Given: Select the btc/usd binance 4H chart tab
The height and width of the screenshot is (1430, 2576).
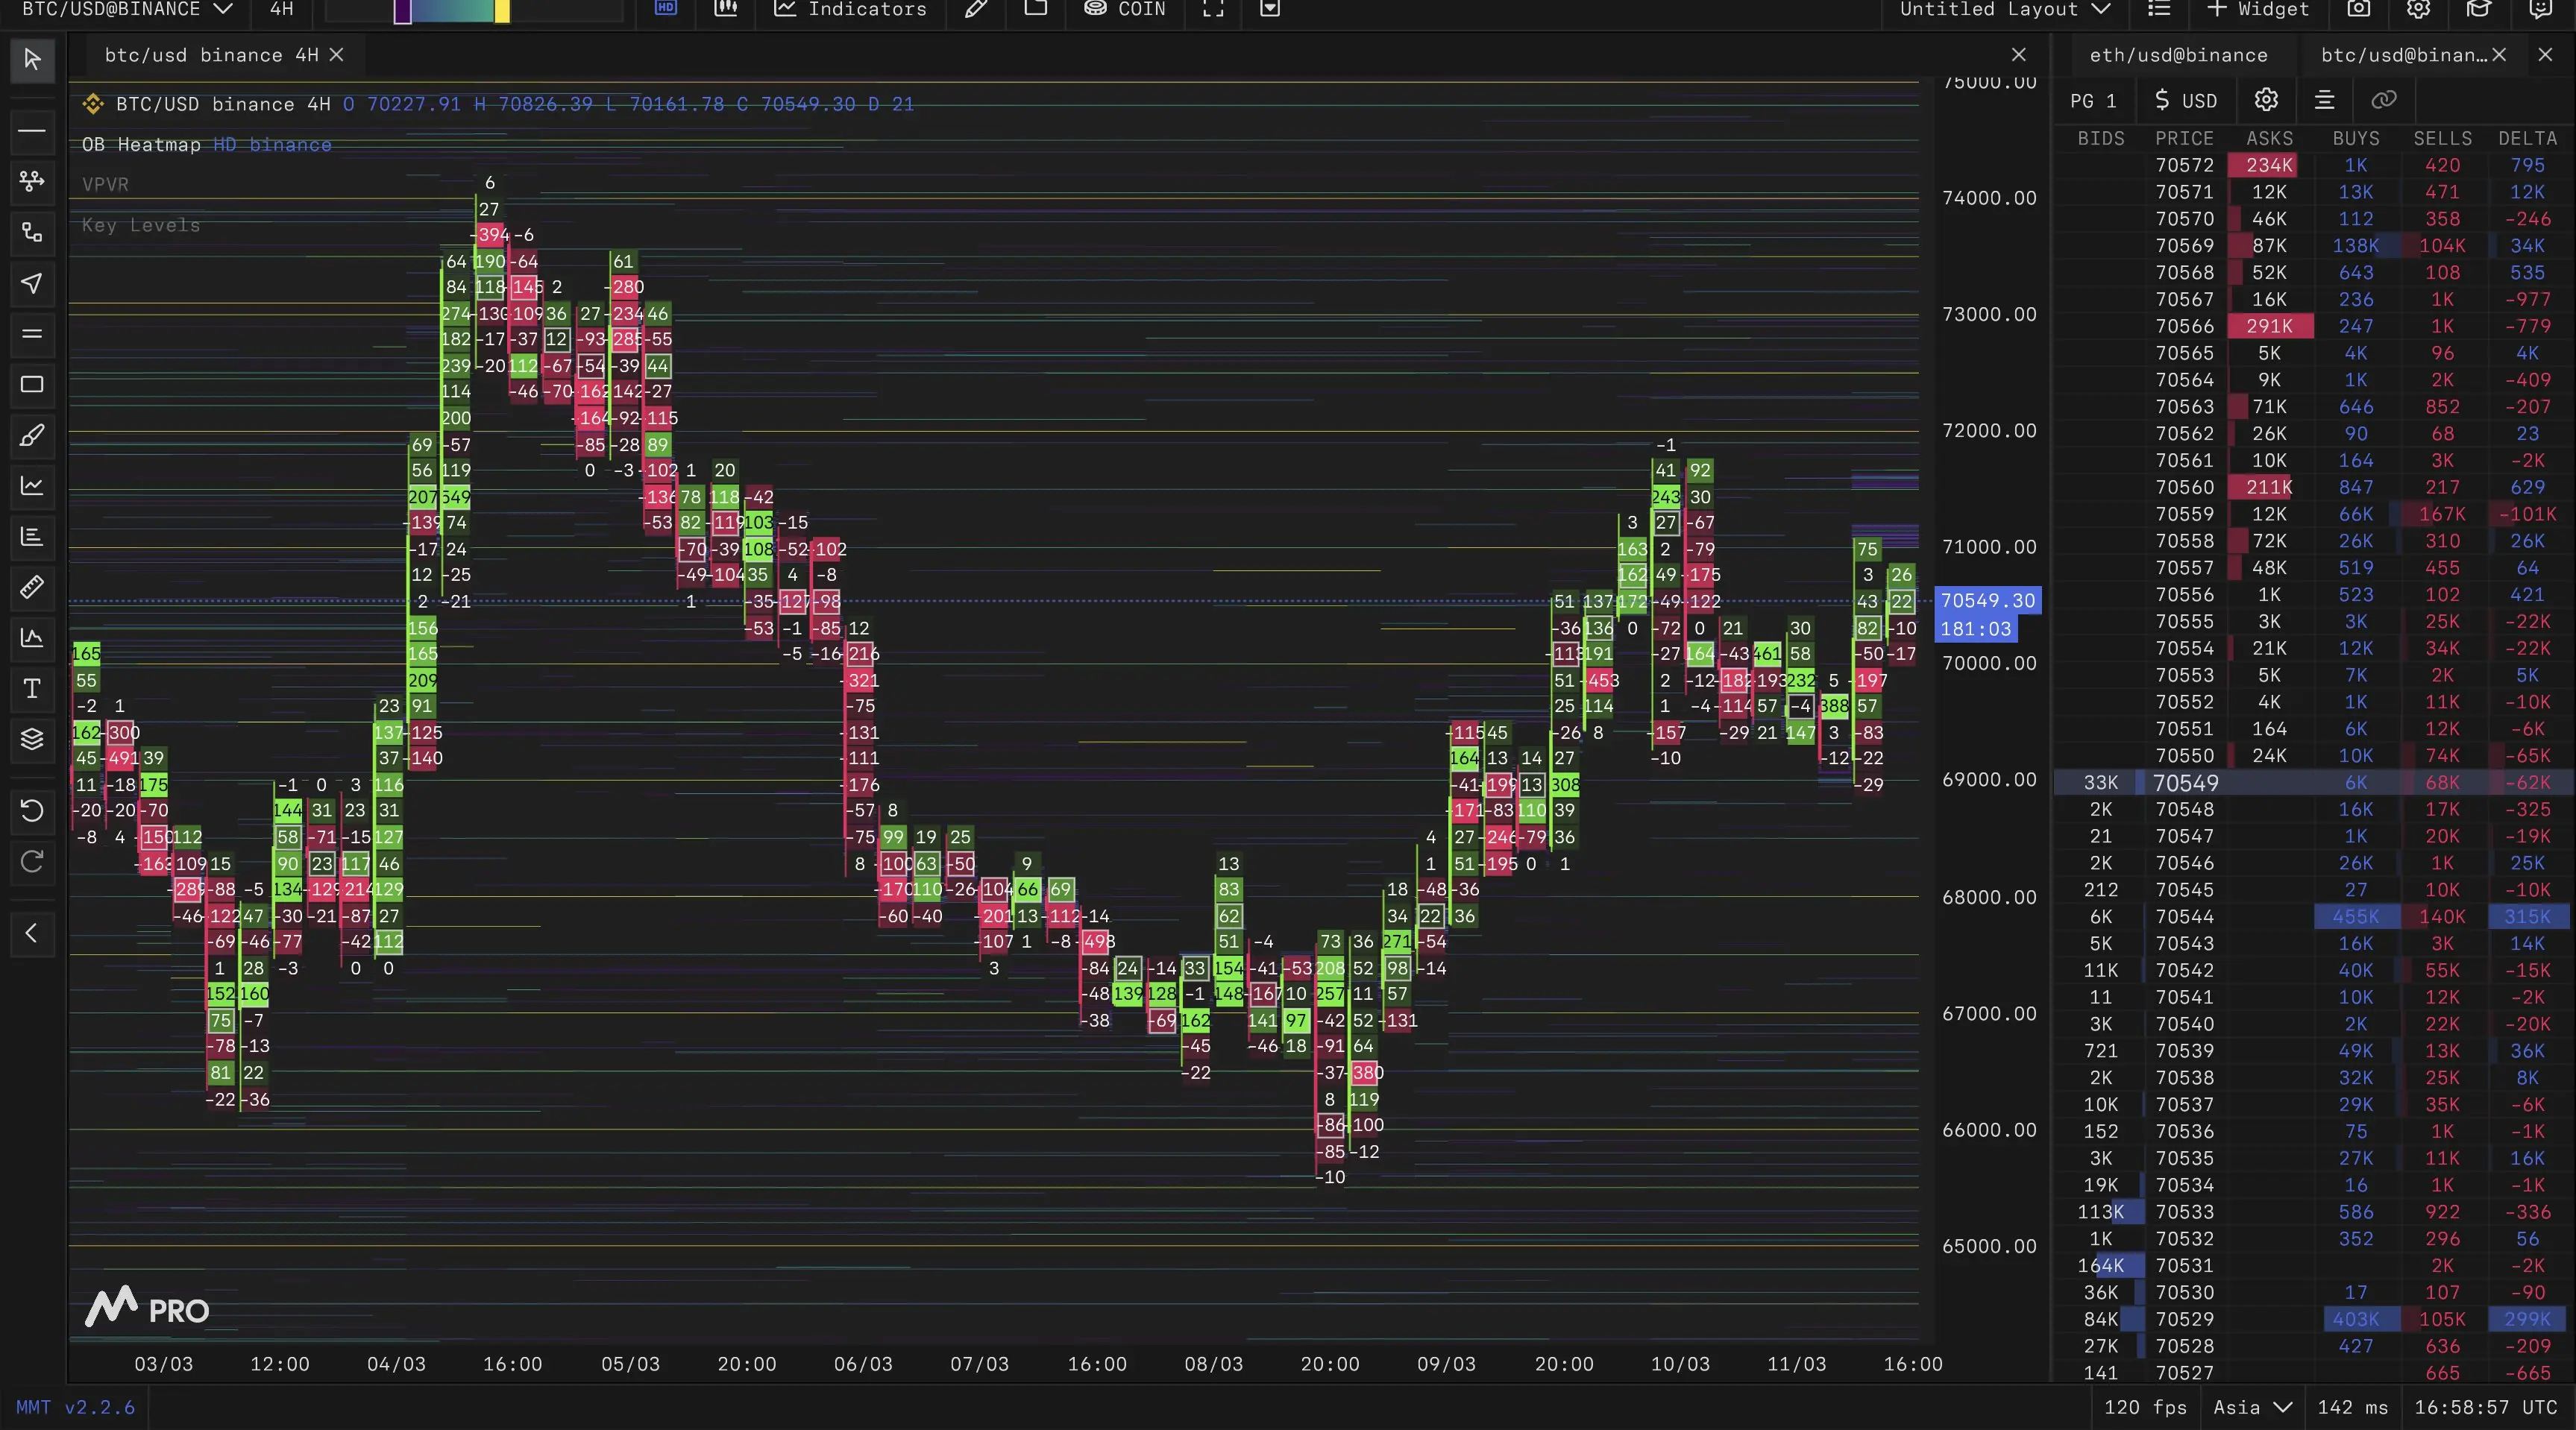Looking at the screenshot, I should pos(211,56).
